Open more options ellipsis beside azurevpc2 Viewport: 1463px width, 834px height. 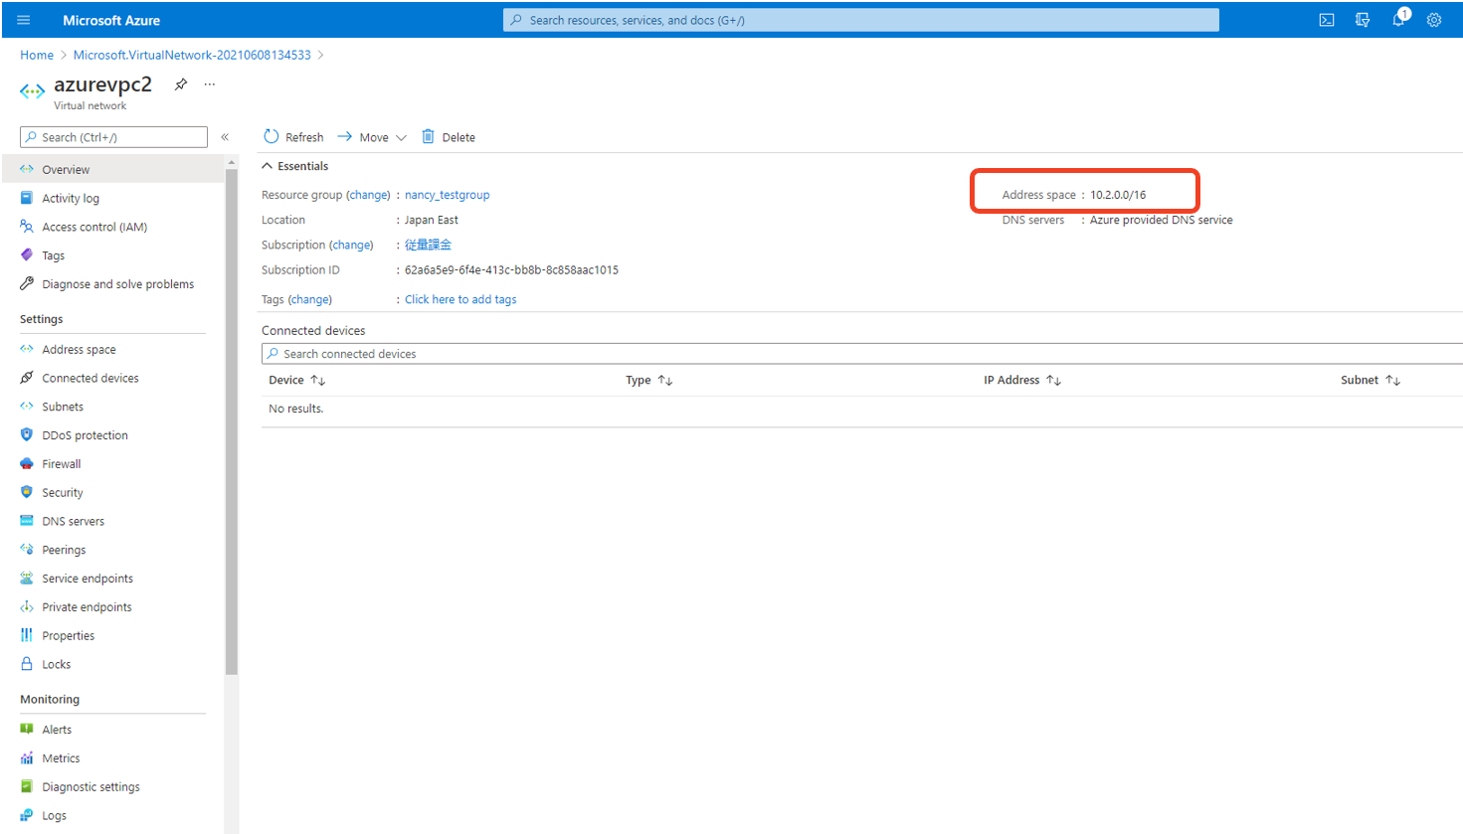tap(210, 84)
